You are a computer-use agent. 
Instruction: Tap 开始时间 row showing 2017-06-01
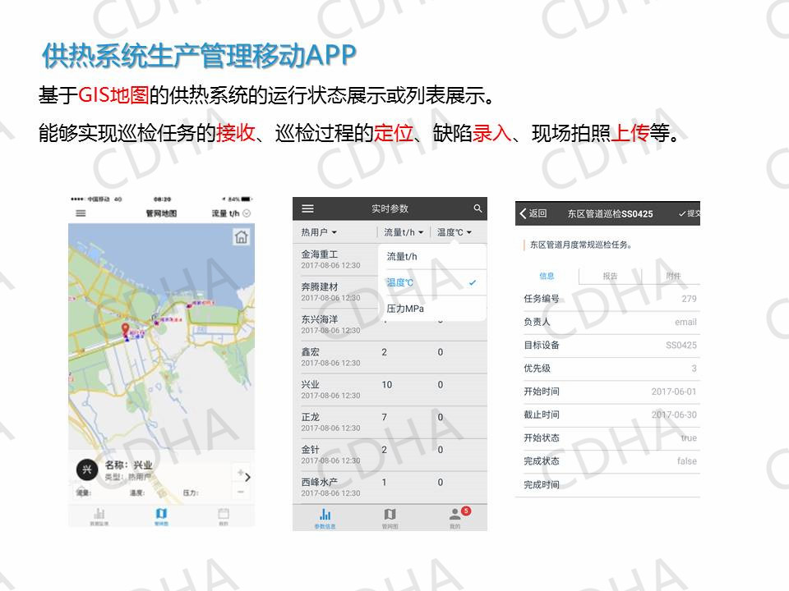[608, 392]
